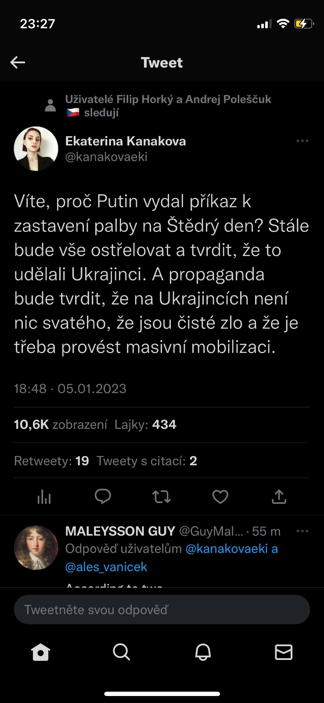The height and width of the screenshot is (703, 324).
Task: Go back using the arrow icon
Action: point(18,62)
